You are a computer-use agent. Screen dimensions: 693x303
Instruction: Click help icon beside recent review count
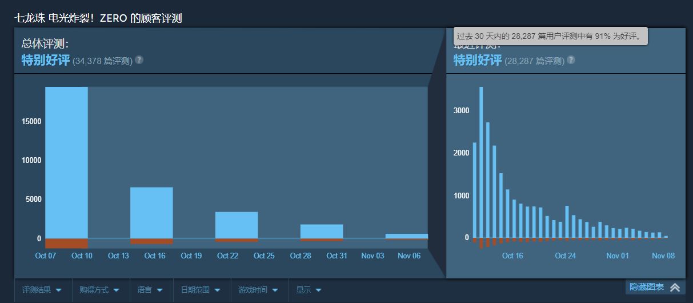pos(571,60)
